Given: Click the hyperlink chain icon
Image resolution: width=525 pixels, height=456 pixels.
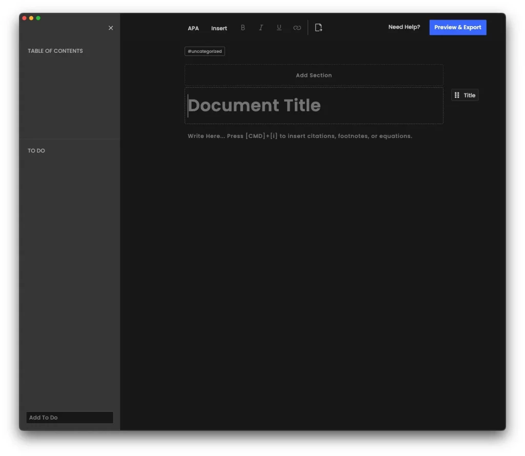Looking at the screenshot, I should [x=297, y=28].
